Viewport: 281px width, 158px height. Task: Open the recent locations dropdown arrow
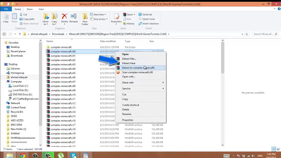[15, 34]
